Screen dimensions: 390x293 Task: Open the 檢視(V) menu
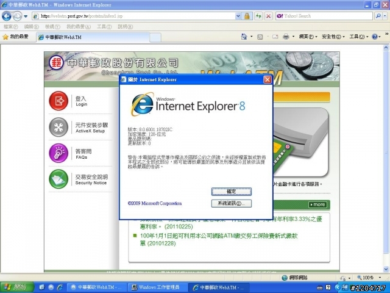pos(52,26)
